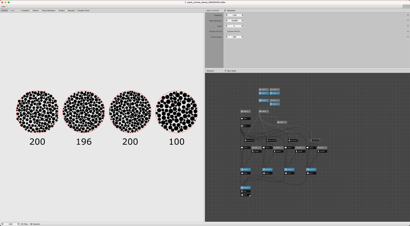Select the stack node above the final group
This screenshot has width=410, height=226.
point(246,191)
